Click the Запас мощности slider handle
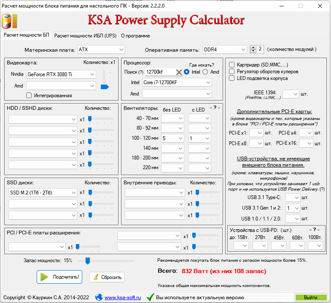The width and height of the screenshot is (331, 303). click(x=87, y=261)
